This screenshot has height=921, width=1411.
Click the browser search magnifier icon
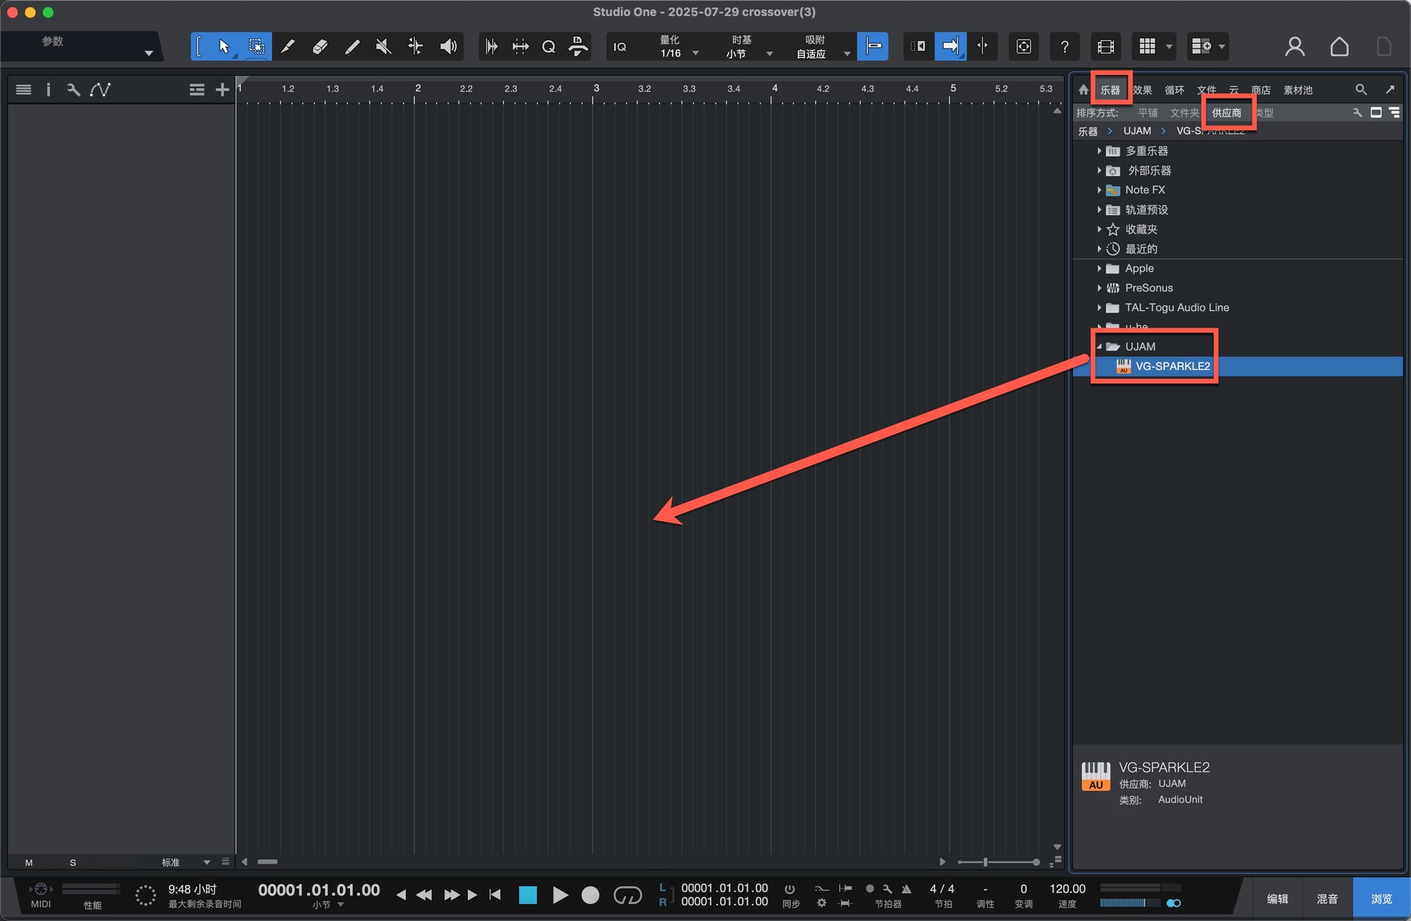point(1361,90)
